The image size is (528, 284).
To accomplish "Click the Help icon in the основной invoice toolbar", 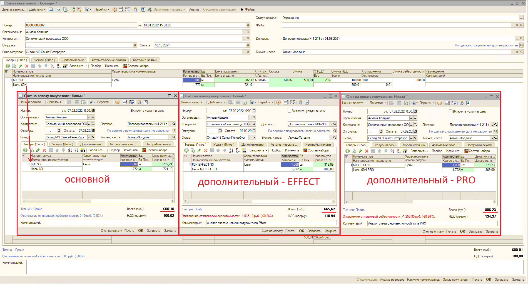I will tap(117, 102).
